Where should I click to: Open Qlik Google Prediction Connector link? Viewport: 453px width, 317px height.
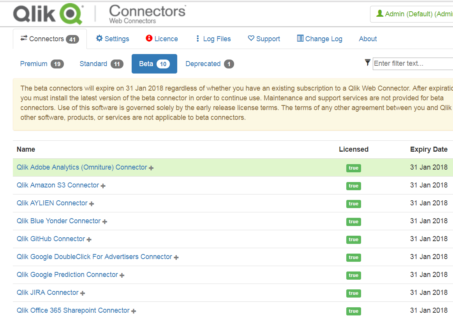pos(67,275)
